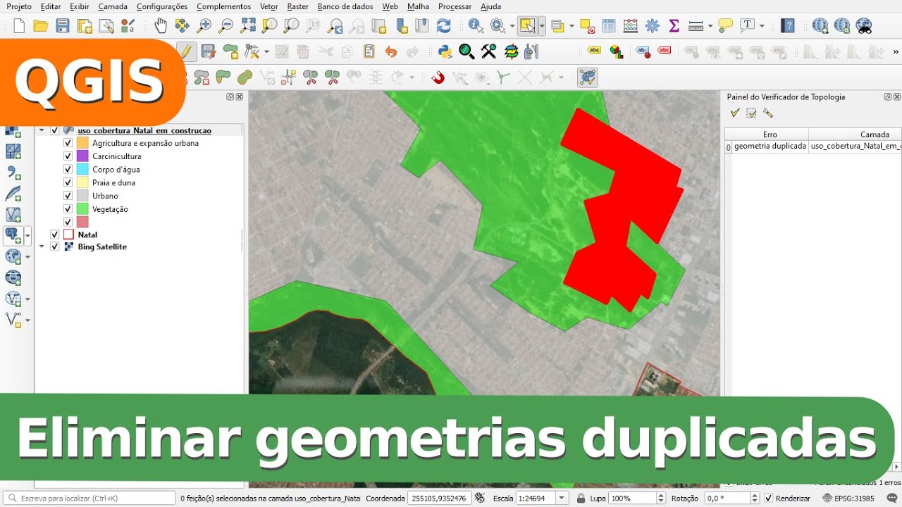The height and width of the screenshot is (507, 902).
Task: Click the Vegetação green color swatch
Action: pos(82,209)
